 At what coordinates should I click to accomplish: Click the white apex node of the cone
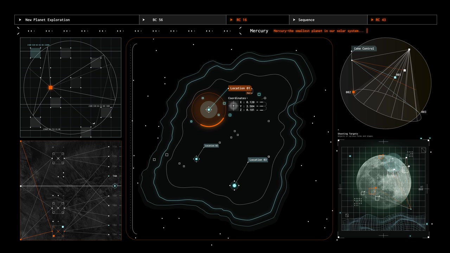point(409,50)
